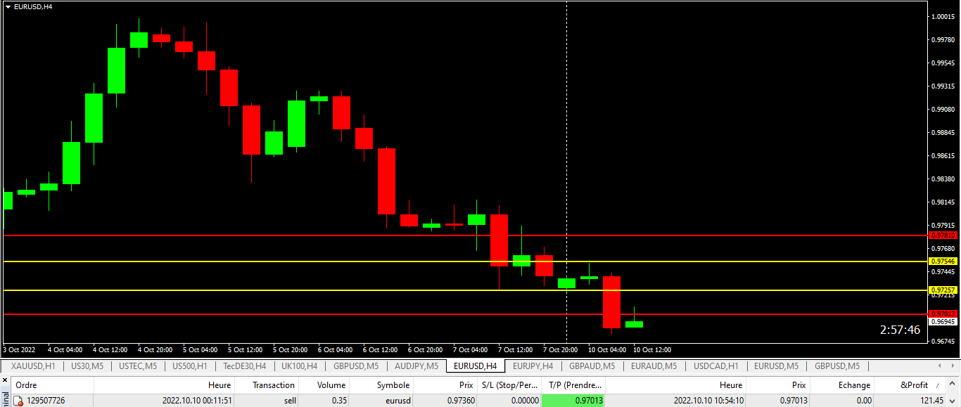Screen dimensions: 961x407
Task: Click the T/P (Prendre... column header
Action: 573,385
